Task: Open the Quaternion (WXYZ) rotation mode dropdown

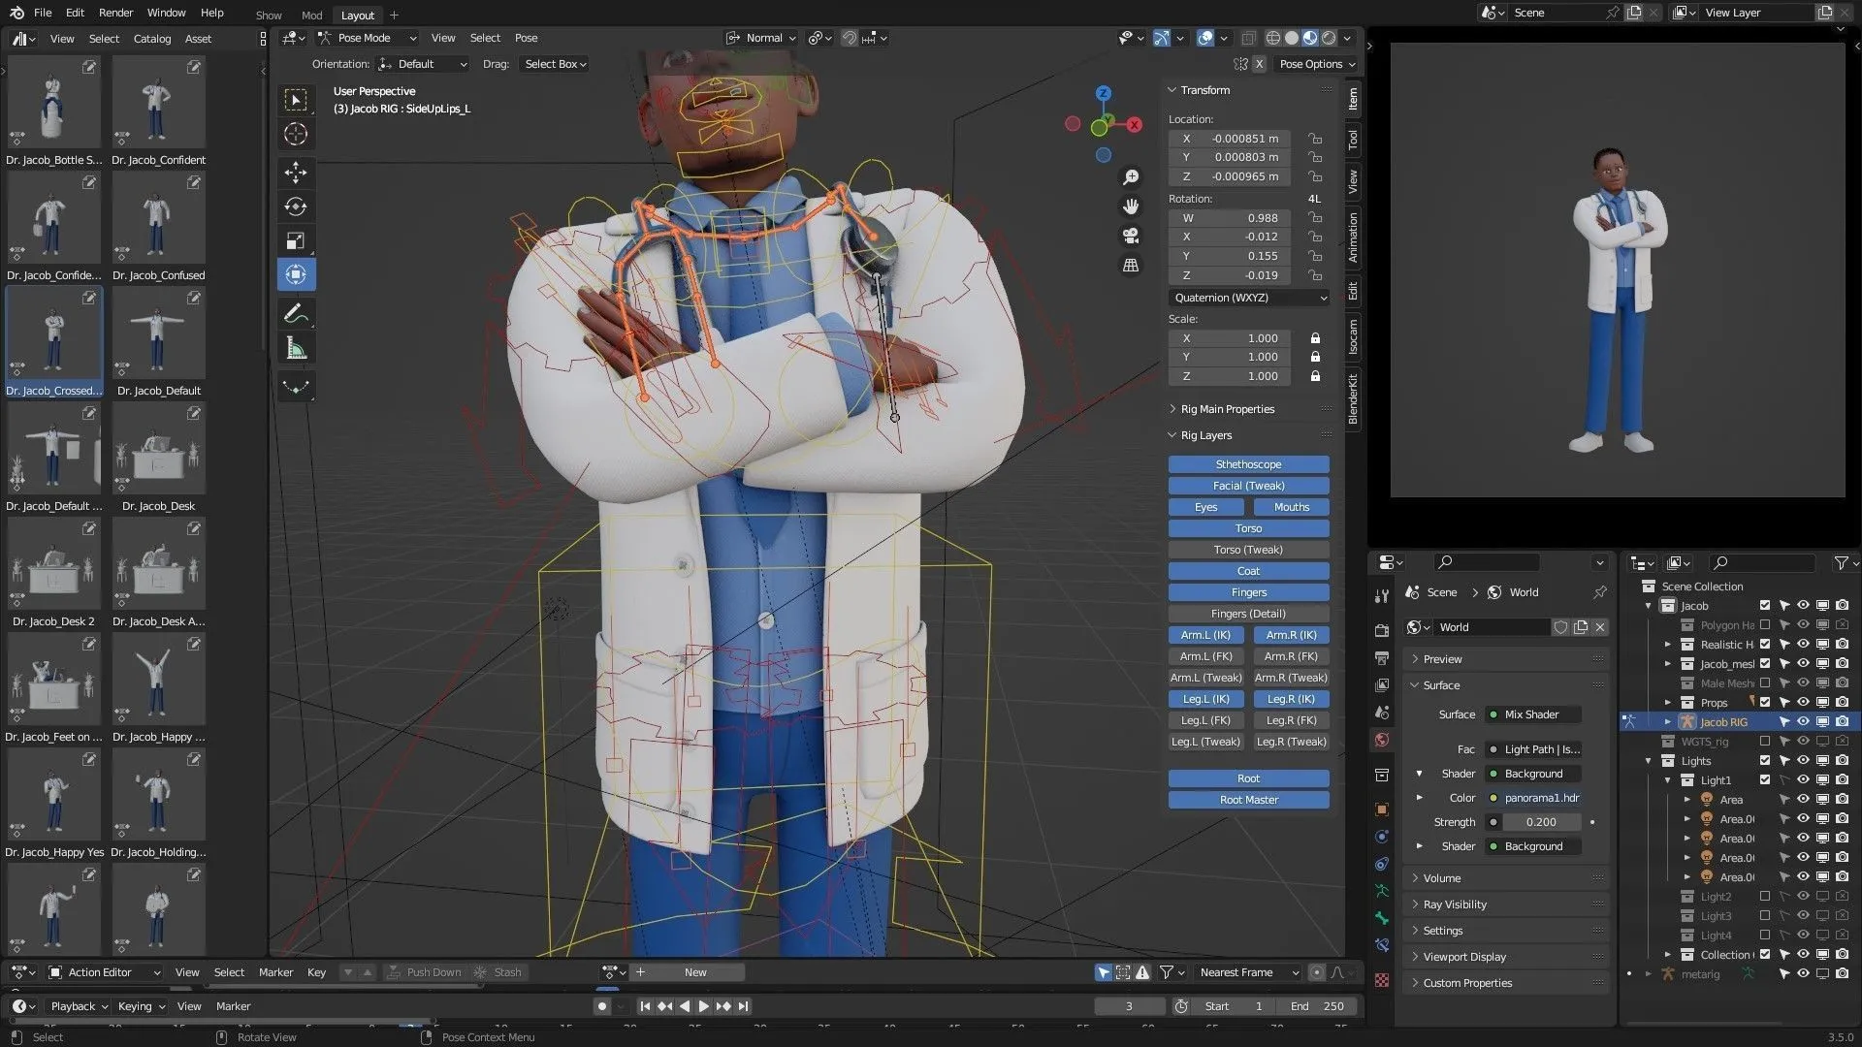Action: coord(1248,298)
